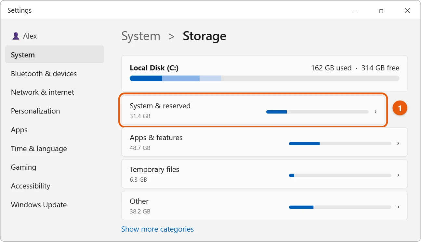
Task: Click System & reserved usage bar
Action: 317,112
